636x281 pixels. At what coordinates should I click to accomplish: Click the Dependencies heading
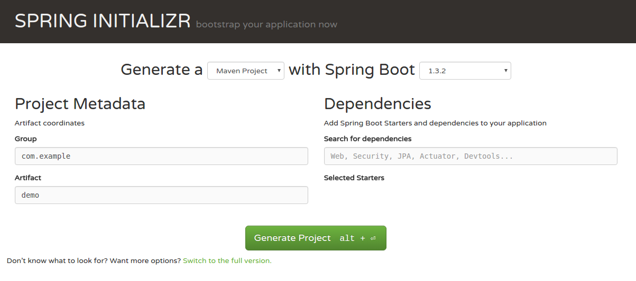(x=377, y=104)
